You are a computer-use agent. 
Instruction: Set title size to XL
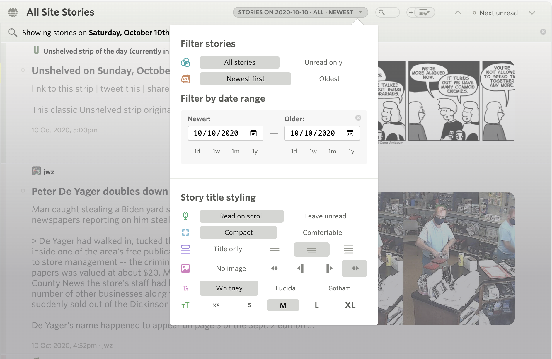pyautogui.click(x=350, y=305)
